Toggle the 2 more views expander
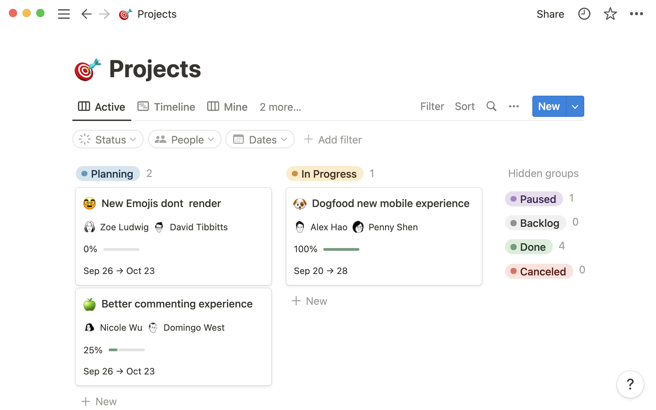656x410 pixels. point(280,107)
